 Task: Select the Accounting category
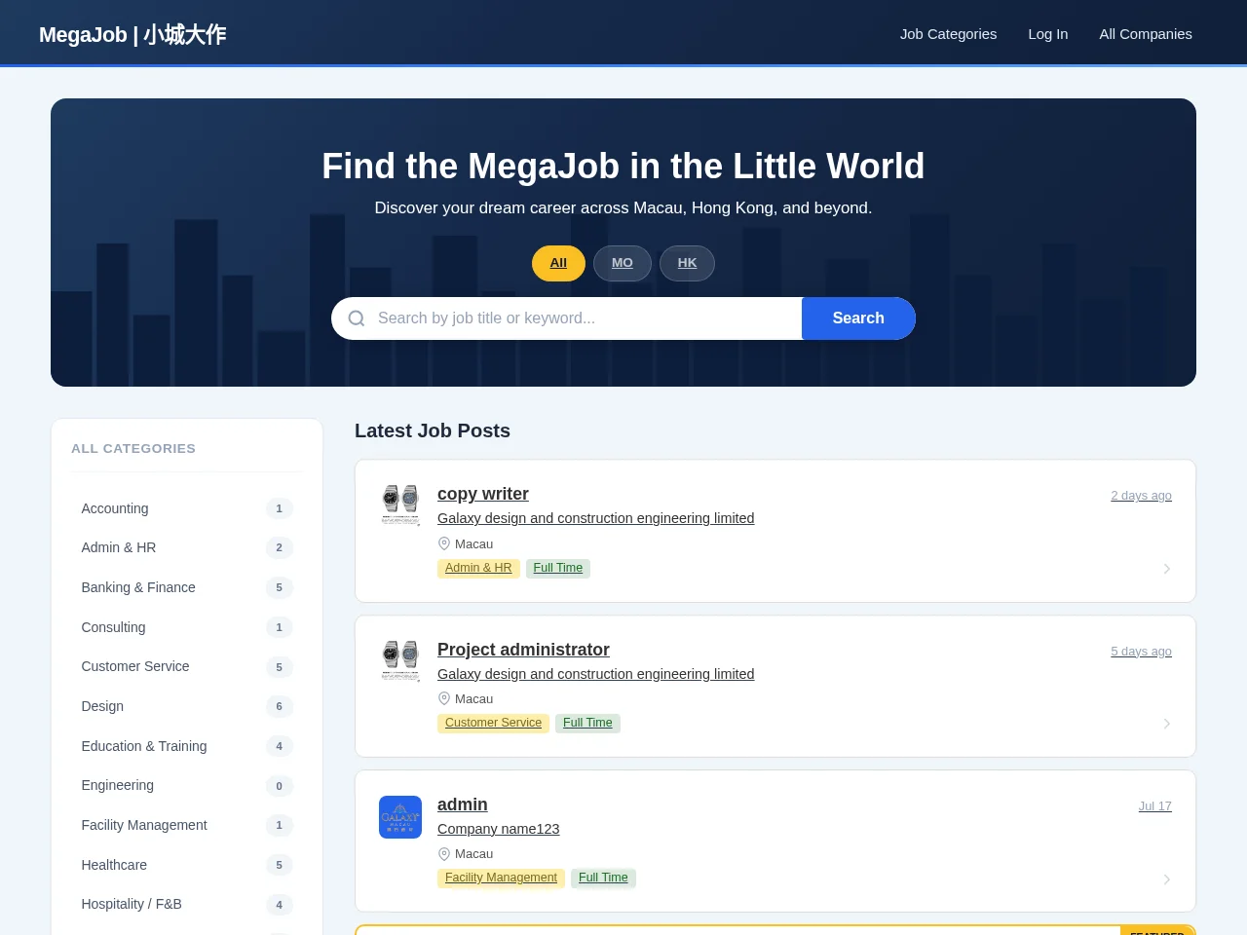tap(187, 508)
